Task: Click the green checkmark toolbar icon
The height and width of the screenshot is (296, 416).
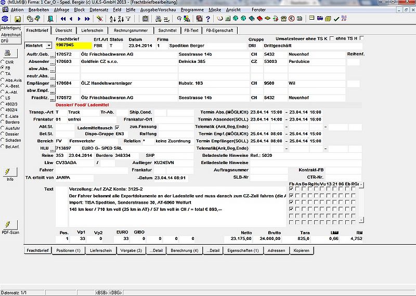Action: [x=336, y=19]
